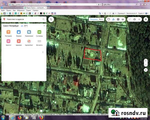Toggle the Panoramas (Панорамы) layer
This screenshot has width=150, height=120.
93,19
